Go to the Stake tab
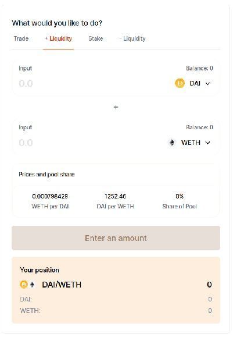The height and width of the screenshot is (337, 233). pos(96,38)
